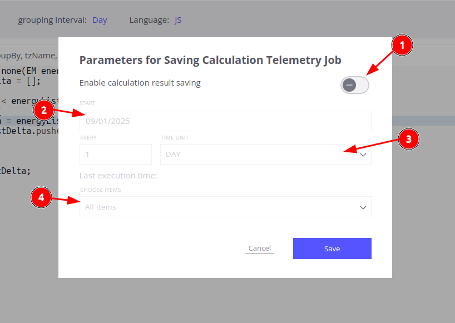Click the red annotation marker number 2
Screen dimensions: 455x323
coord(43,110)
